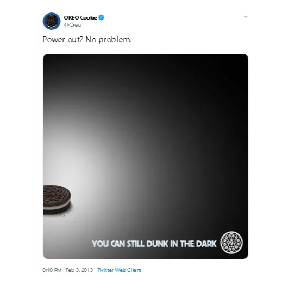The image size is (301, 286).
Task: Open the Twitter Web Client link
Action: (x=119, y=270)
